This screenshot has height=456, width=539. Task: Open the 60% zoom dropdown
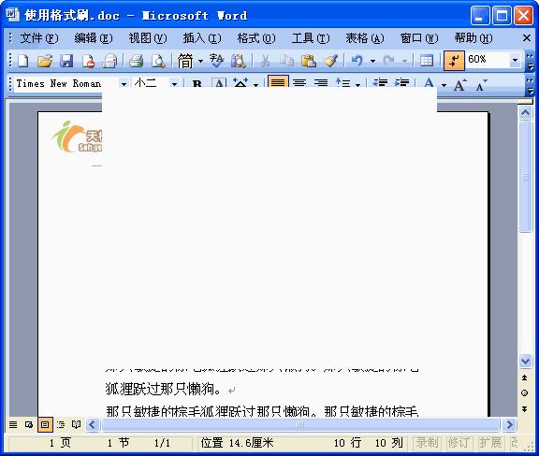[515, 61]
